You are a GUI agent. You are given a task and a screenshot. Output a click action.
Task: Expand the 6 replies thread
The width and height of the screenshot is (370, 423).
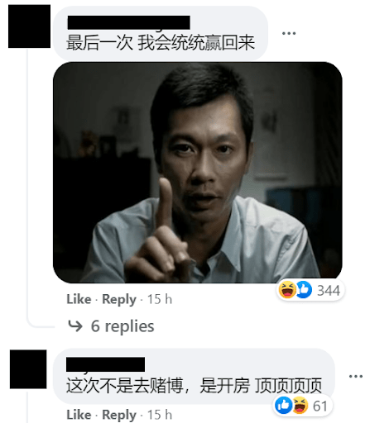(x=111, y=326)
